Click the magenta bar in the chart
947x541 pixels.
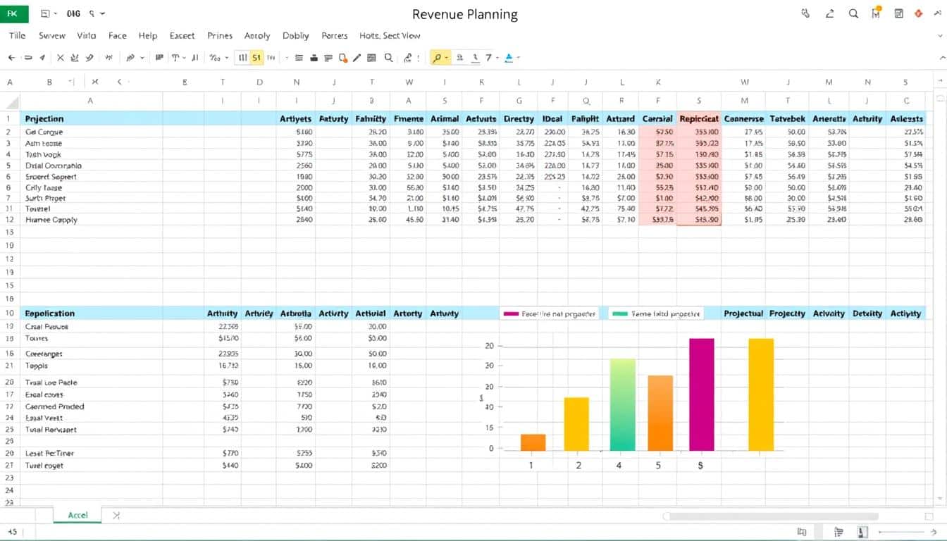coord(702,394)
